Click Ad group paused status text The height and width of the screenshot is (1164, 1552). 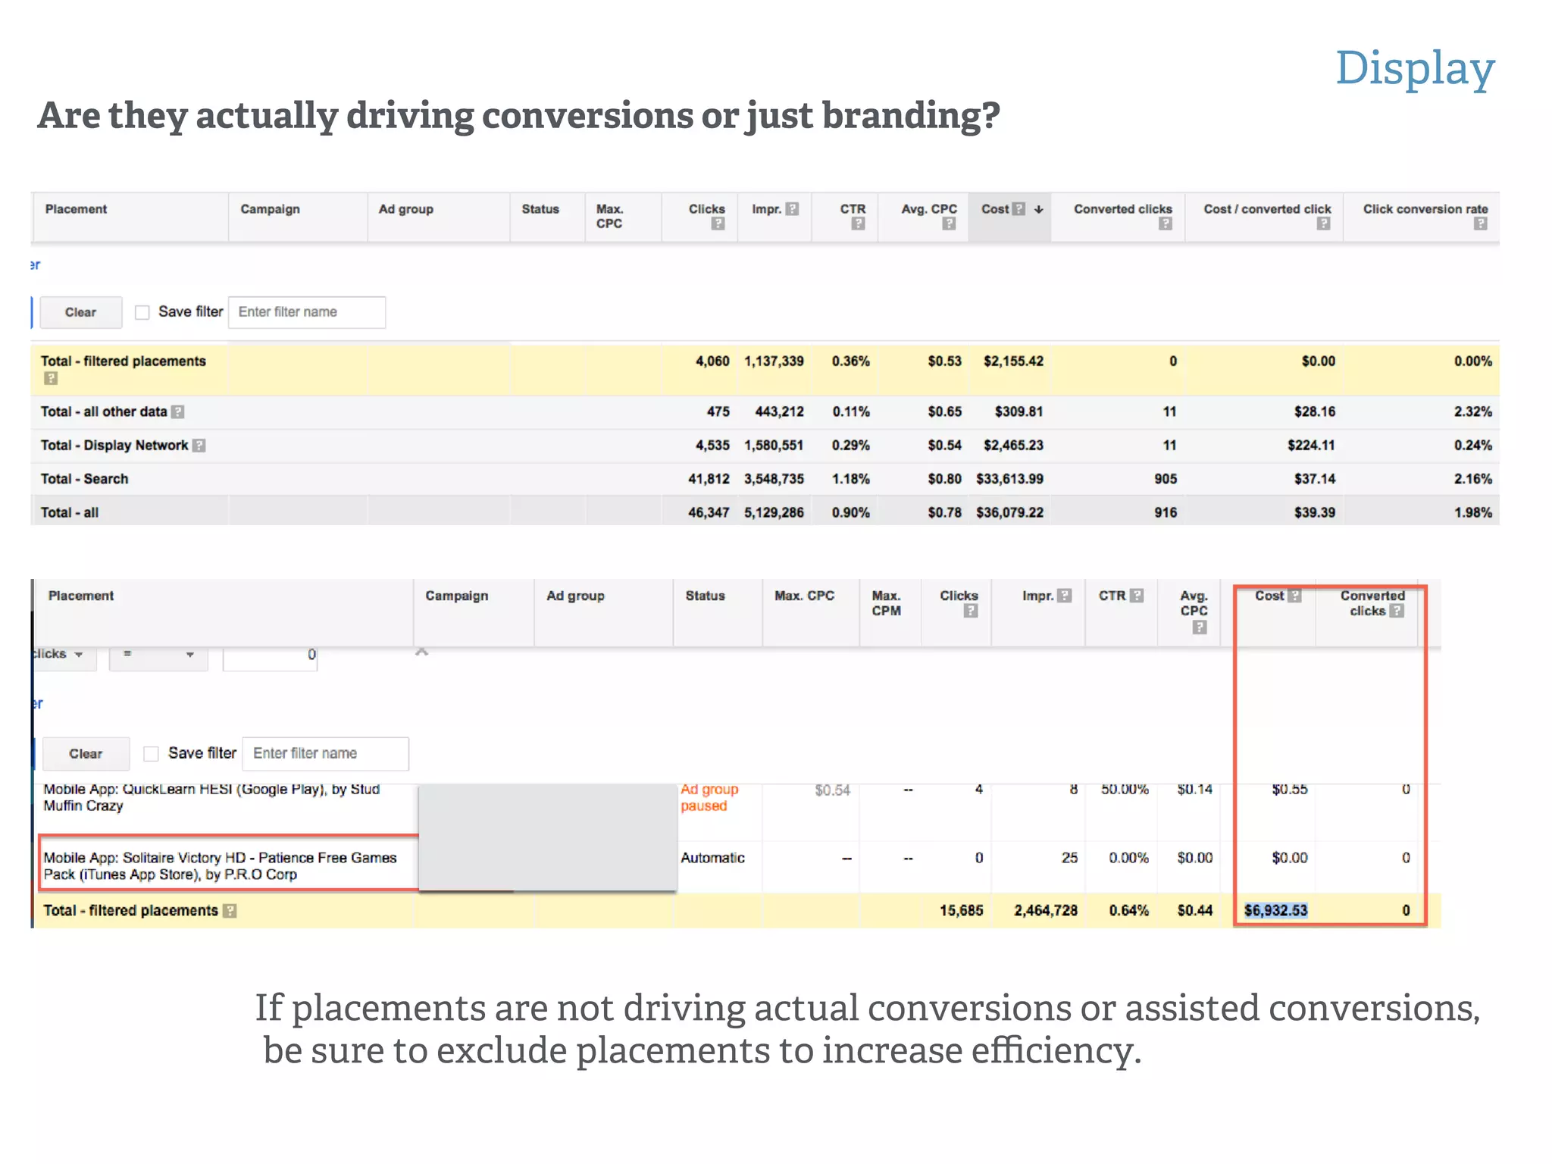pos(709,797)
